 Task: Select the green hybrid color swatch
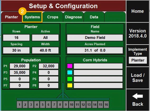coord(70,79)
